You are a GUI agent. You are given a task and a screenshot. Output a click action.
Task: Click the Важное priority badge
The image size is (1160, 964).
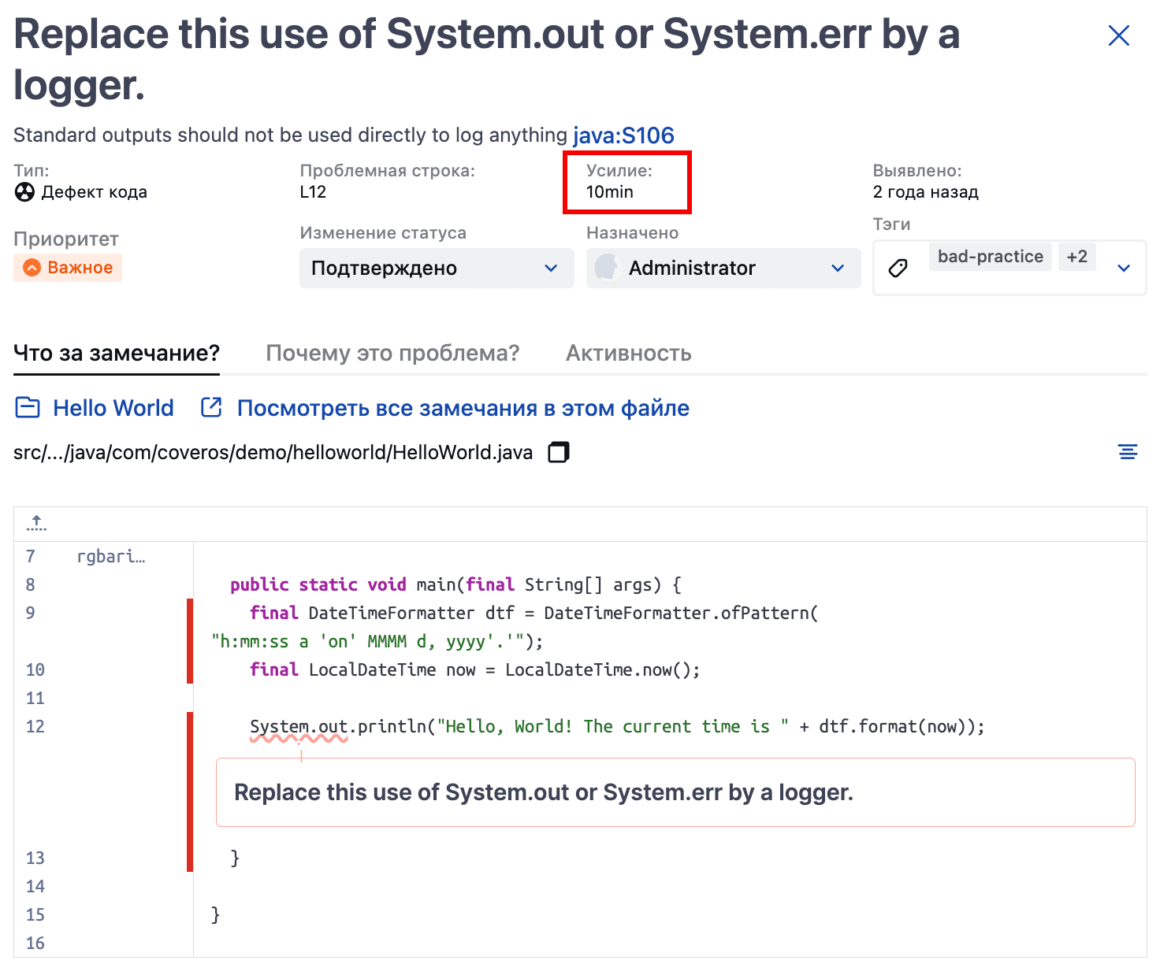tap(68, 268)
